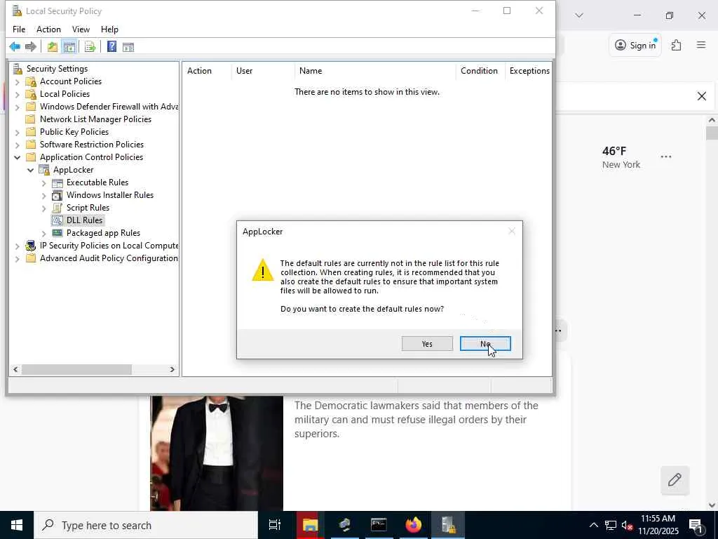Sort by the Condition column header
This screenshot has width=718, height=539.
click(x=480, y=71)
